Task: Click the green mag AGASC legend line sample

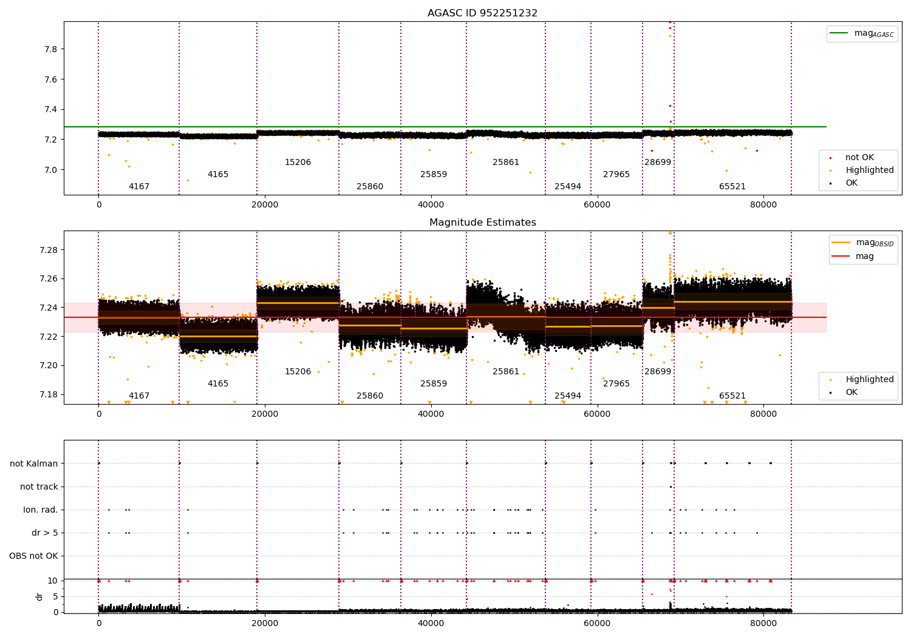Action: pos(838,33)
